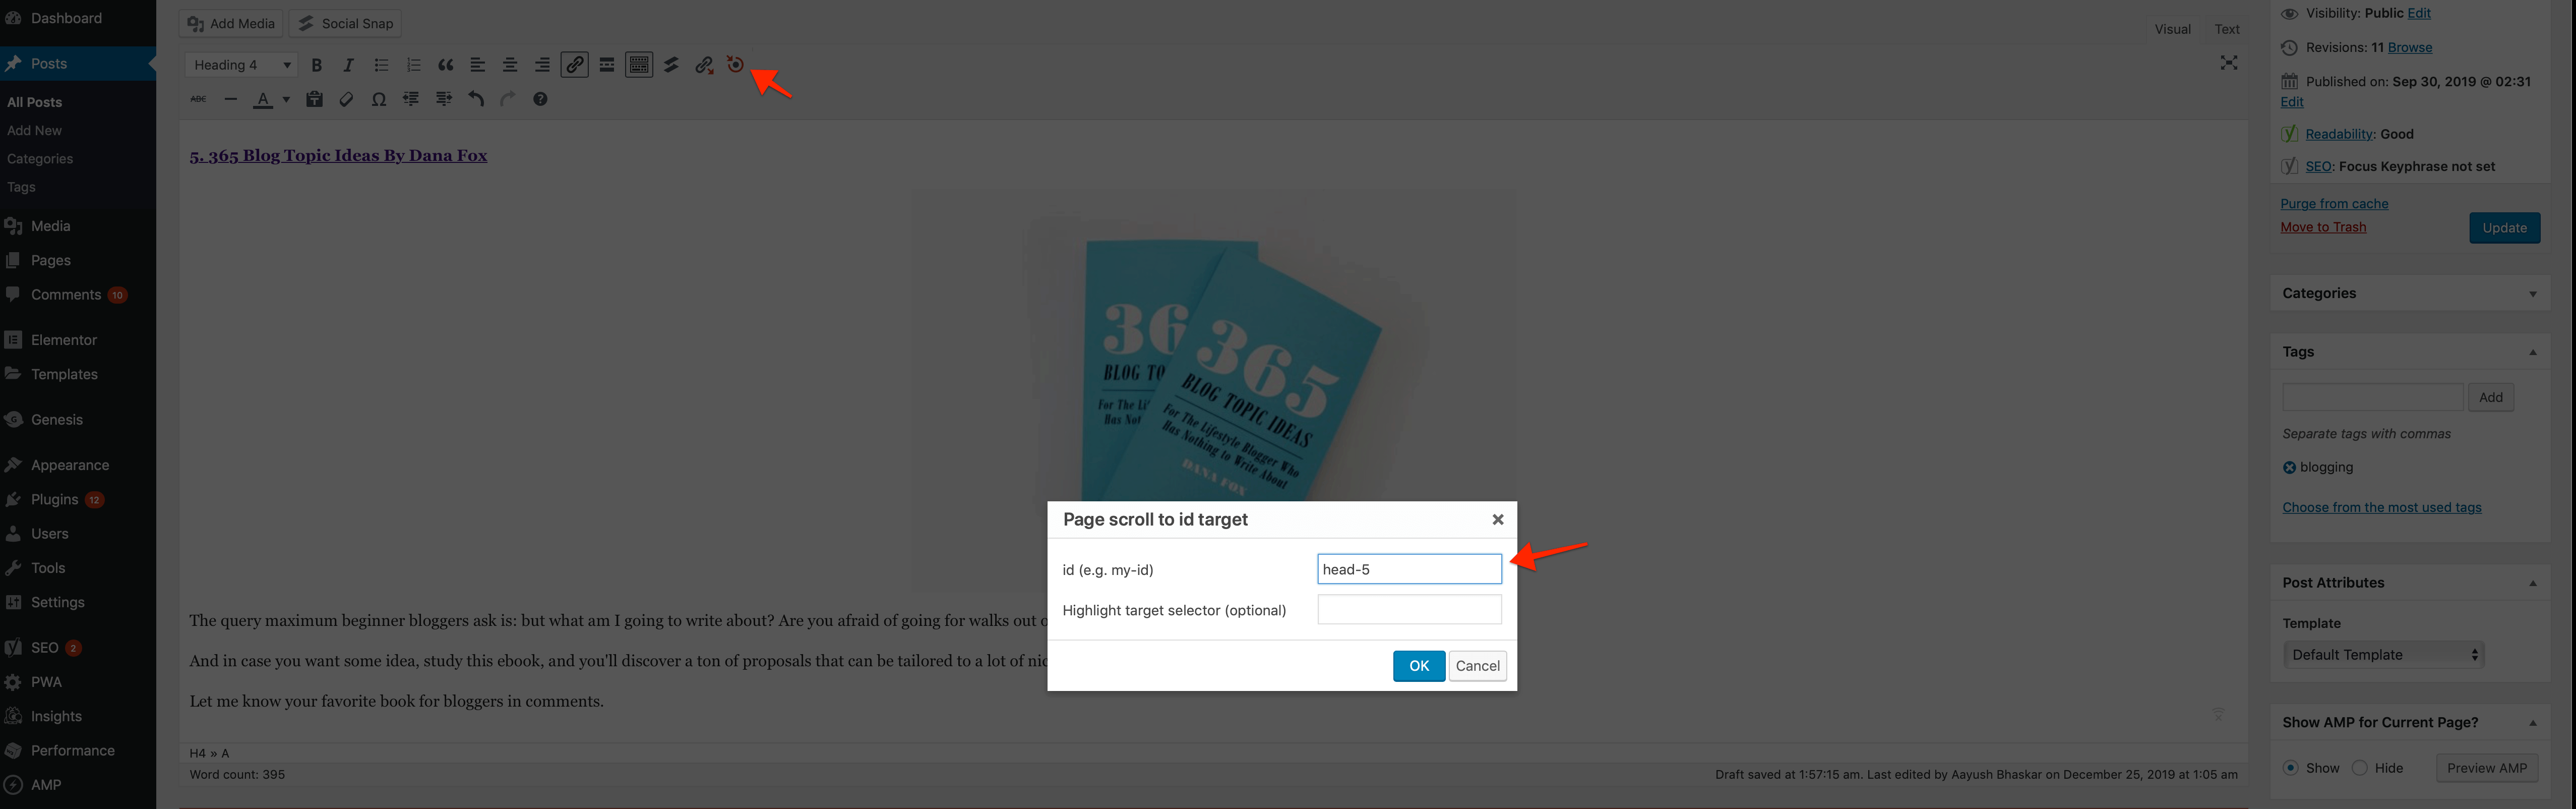Click the id input field containing head-5
Screen dimensions: 2576x809
[x=1409, y=569]
